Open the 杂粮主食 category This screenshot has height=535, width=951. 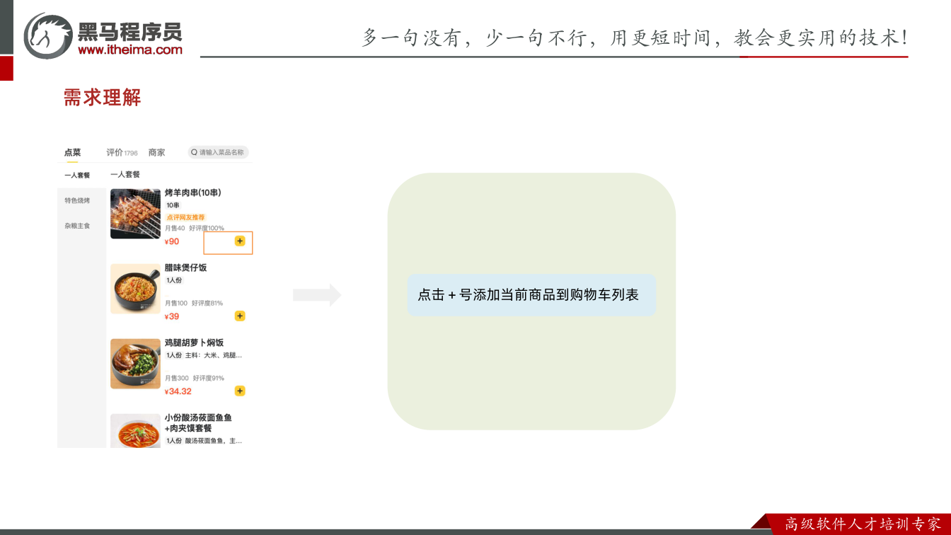77,226
